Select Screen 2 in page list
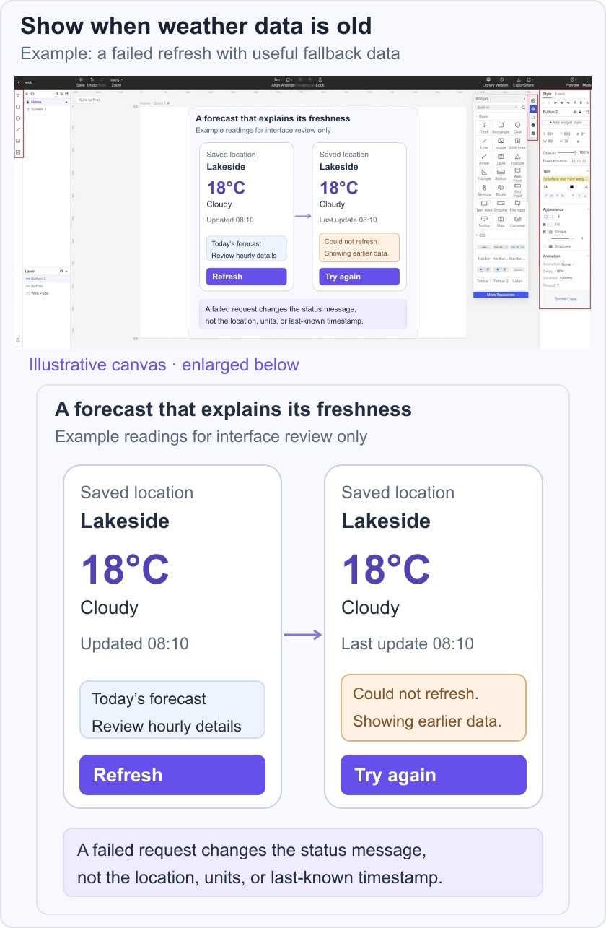Viewport: 606px width, 928px height. click(x=45, y=109)
